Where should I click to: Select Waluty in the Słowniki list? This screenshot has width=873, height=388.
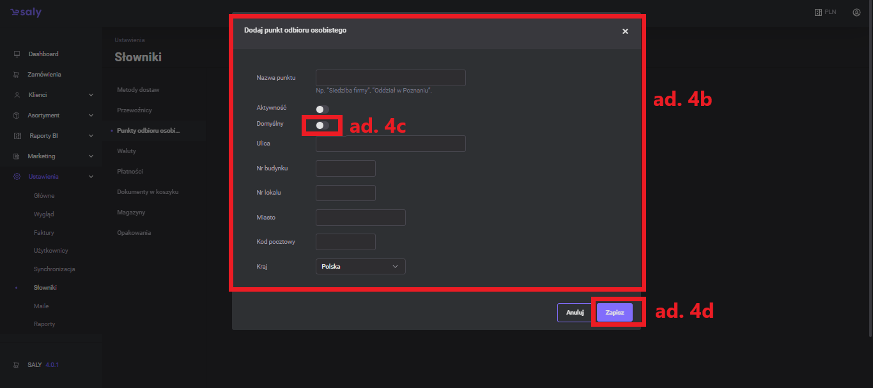(127, 151)
